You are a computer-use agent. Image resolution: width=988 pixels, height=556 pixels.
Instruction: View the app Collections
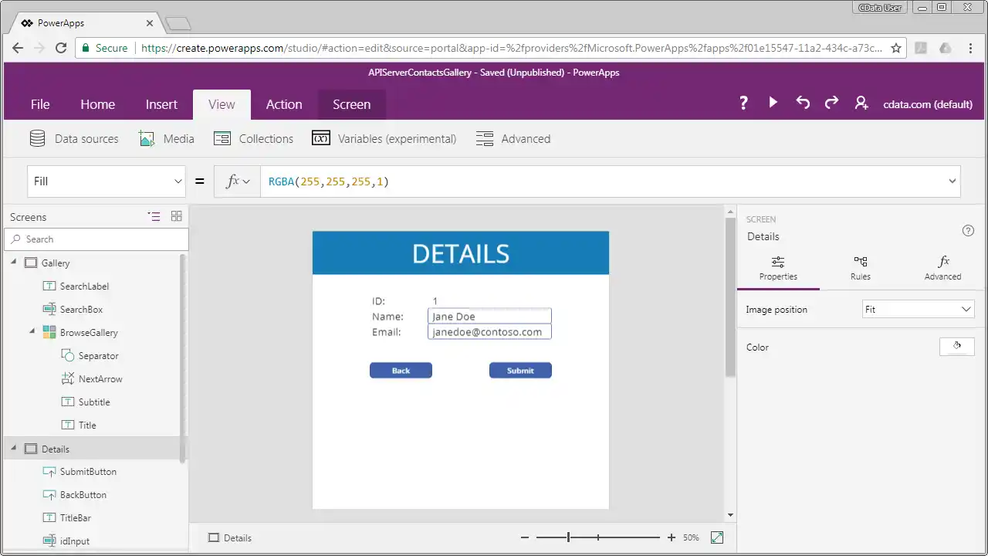(x=253, y=138)
